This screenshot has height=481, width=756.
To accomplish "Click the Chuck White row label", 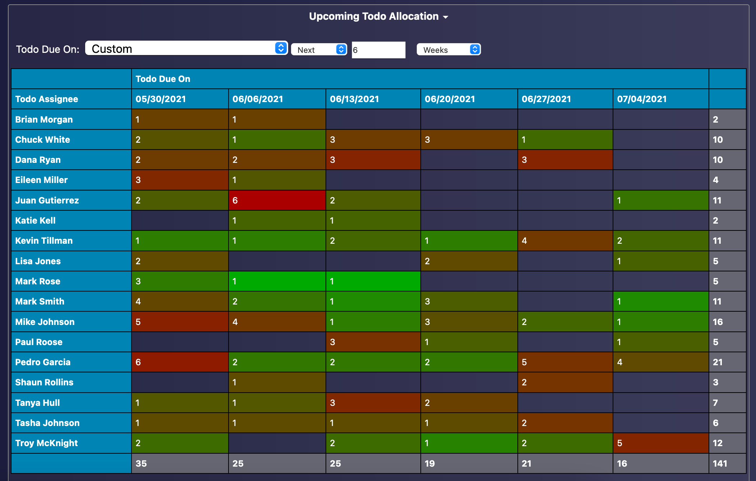I will [71, 139].
